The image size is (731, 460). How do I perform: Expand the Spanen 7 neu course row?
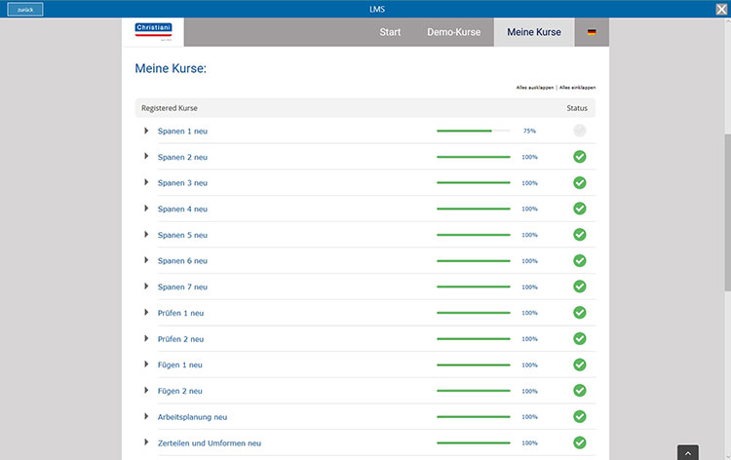coord(146,287)
